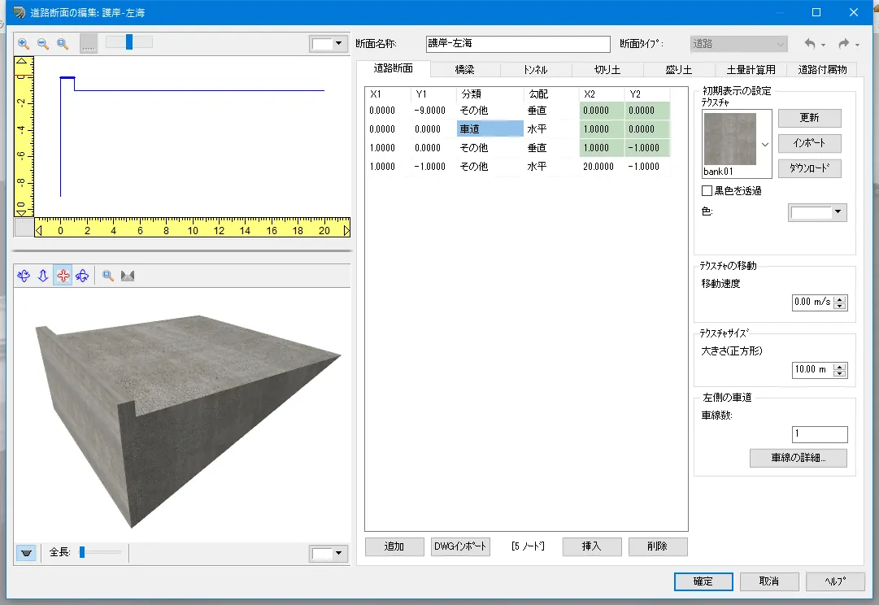The height and width of the screenshot is (605, 879).
Task: Select the blue vertical up-down arrow tool
Action: [43, 276]
